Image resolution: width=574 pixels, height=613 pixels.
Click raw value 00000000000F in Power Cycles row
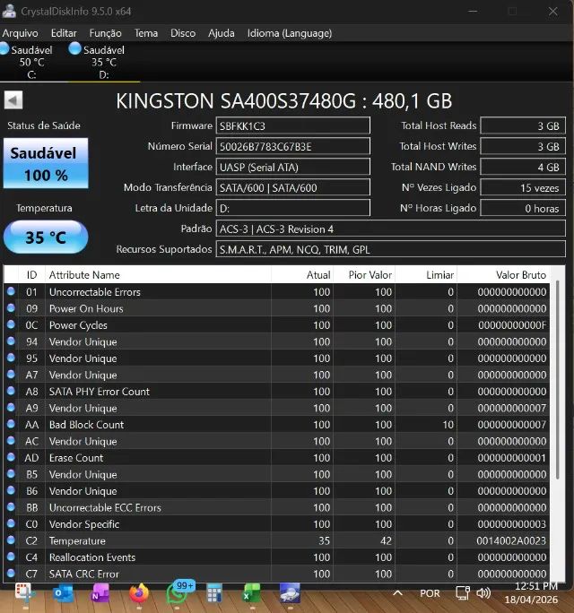click(512, 325)
